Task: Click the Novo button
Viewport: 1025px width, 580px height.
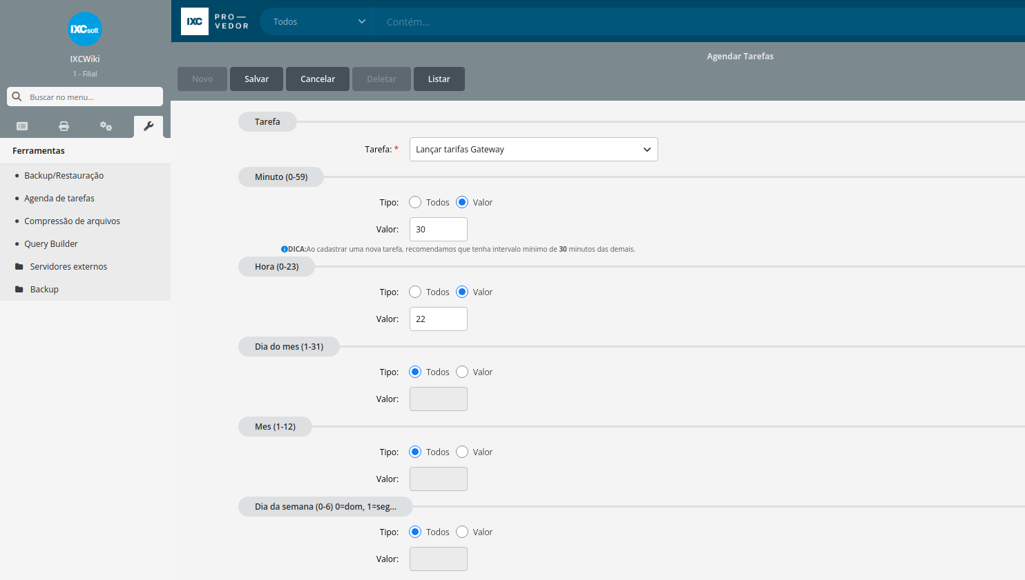Action: pyautogui.click(x=202, y=79)
